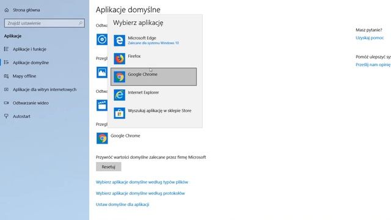Viewport: 391px width, 220px height.
Task: Click the photo viewer default app icon
Action: 102,72
